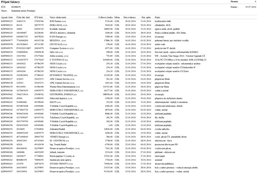
Task: Click invoice number 1472003729
Action: tap(22, 110)
